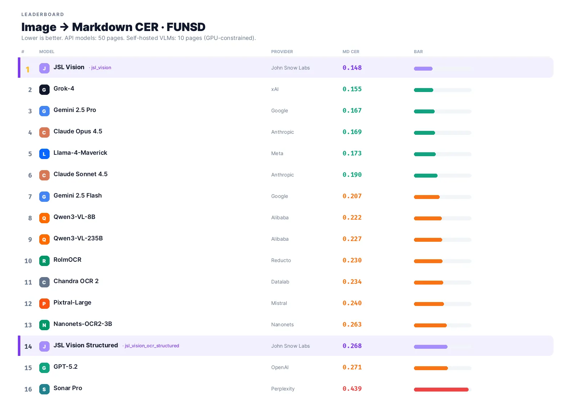Click the 0.207 score value
The height and width of the screenshot is (419, 571).
(x=352, y=196)
